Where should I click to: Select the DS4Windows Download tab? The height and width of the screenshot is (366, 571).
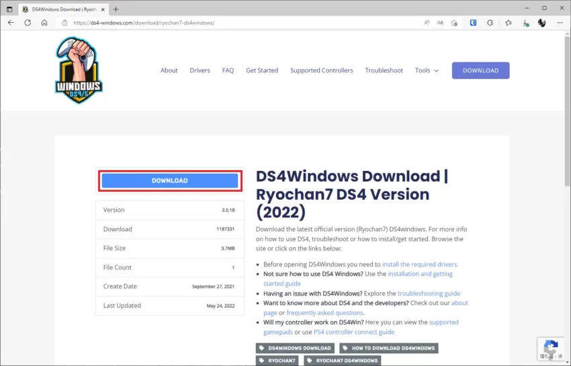click(x=64, y=9)
